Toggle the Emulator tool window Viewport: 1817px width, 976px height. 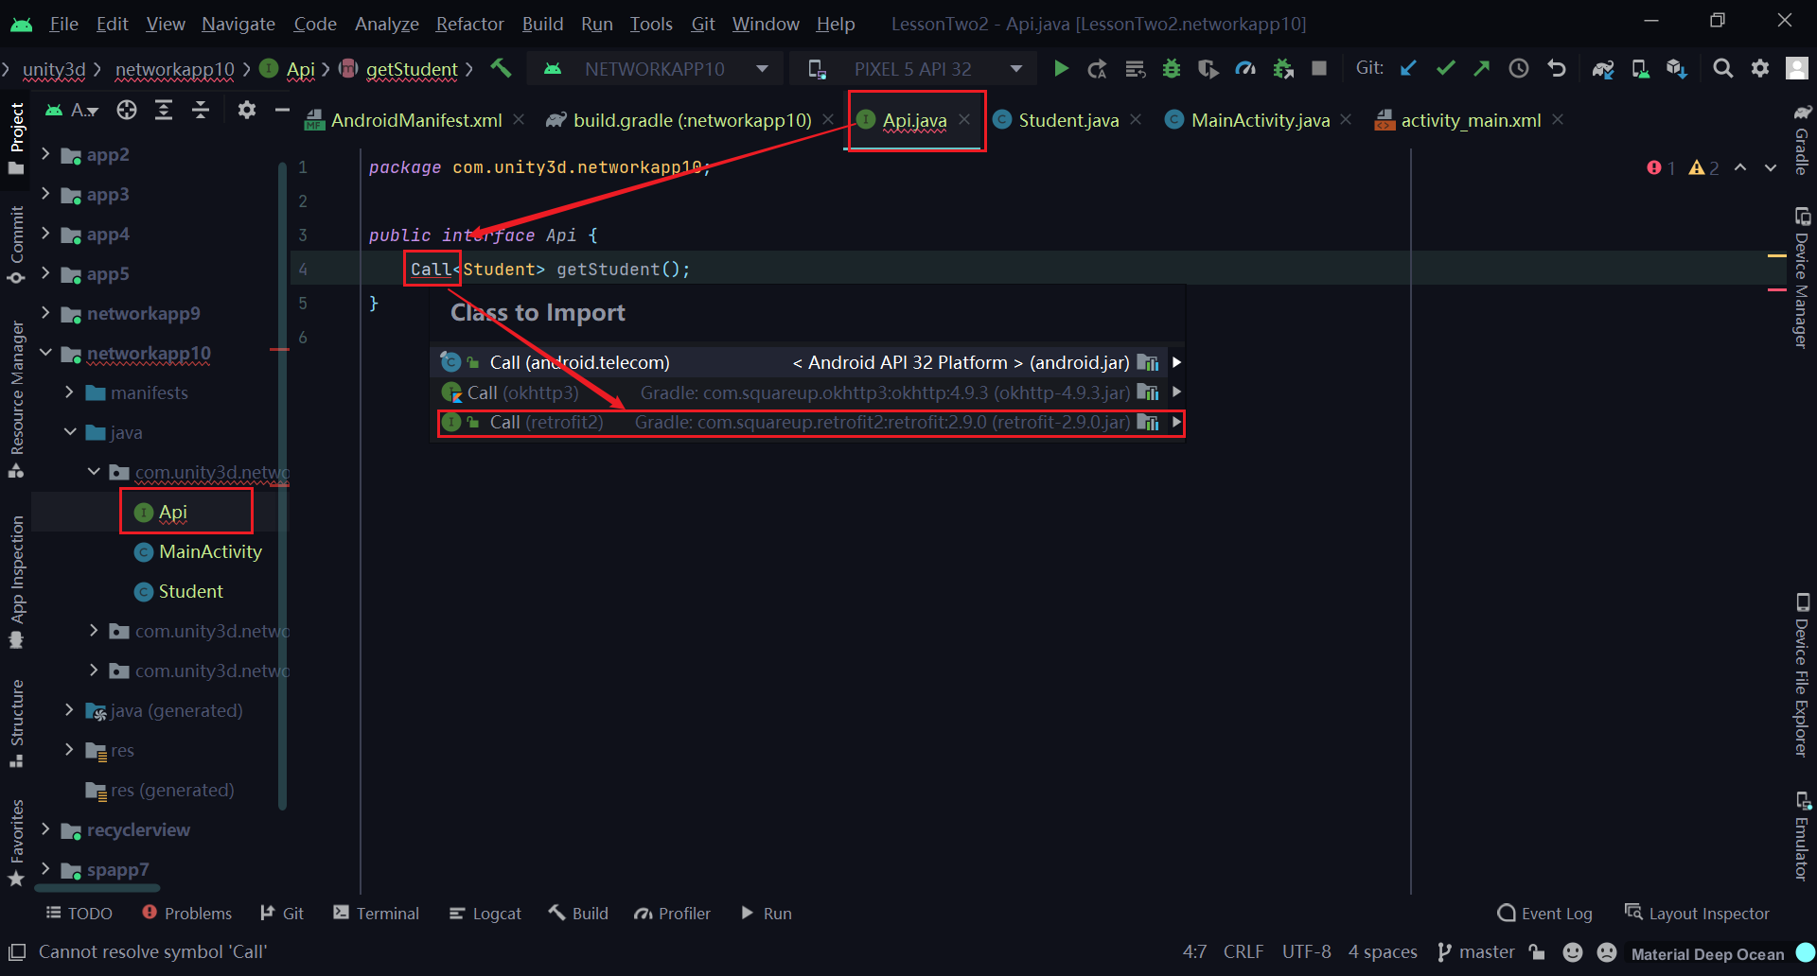(1802, 836)
